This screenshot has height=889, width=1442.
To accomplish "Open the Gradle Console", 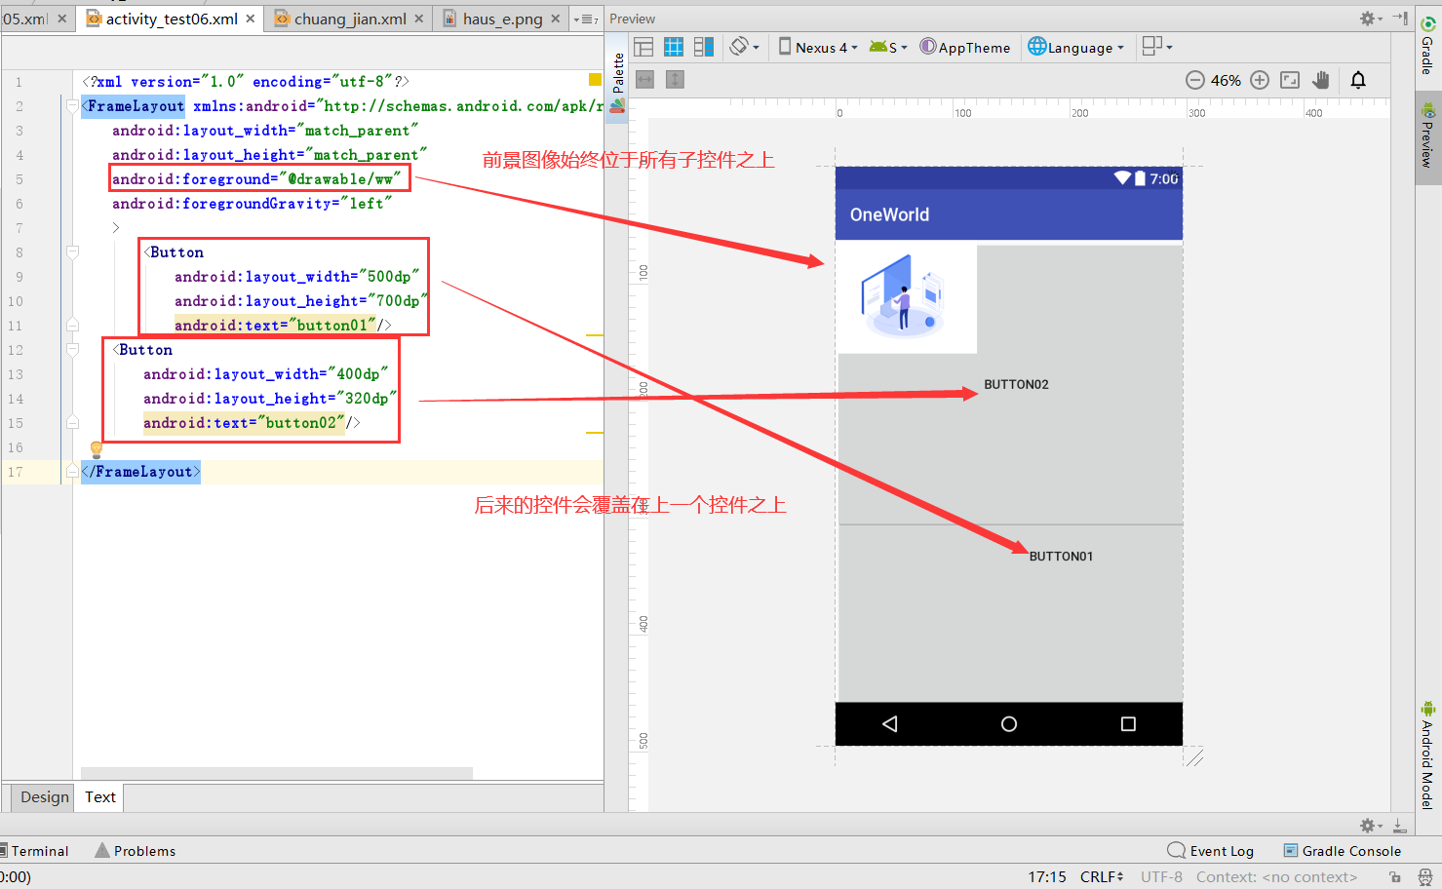I will [1343, 851].
